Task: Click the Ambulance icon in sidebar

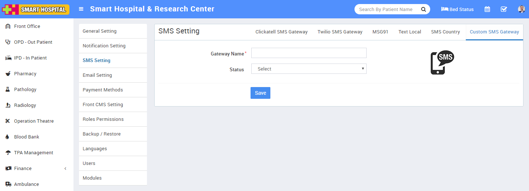Action: pos(8,184)
